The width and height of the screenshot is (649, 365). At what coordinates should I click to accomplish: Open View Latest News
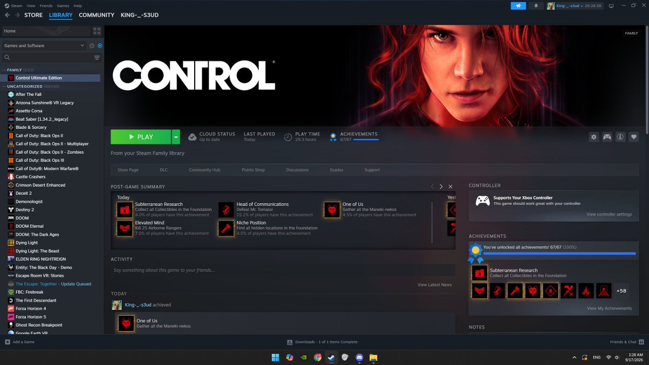[x=434, y=284]
